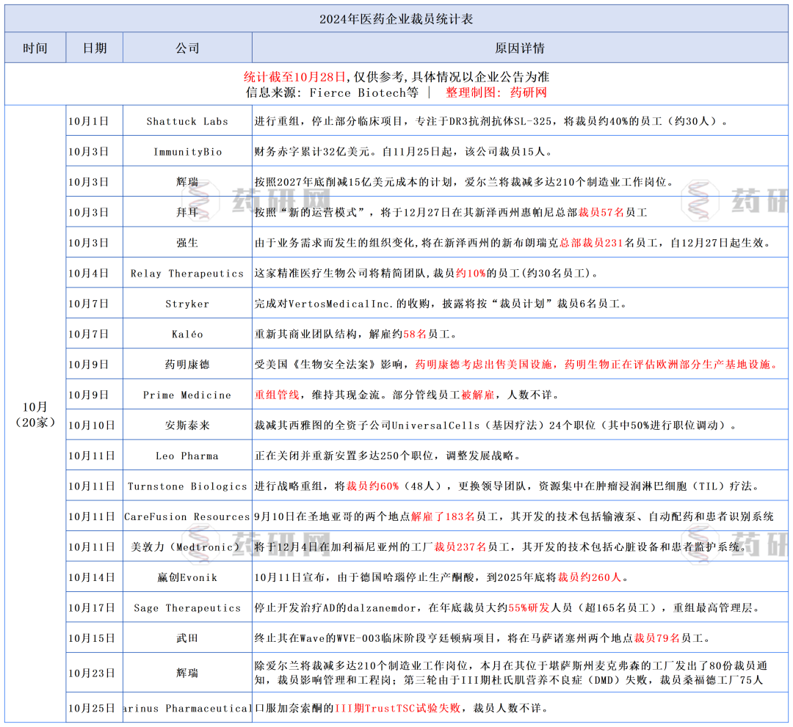Click the Prime Medicine cell
Image resolution: width=793 pixels, height=727 pixels.
pyautogui.click(x=187, y=395)
